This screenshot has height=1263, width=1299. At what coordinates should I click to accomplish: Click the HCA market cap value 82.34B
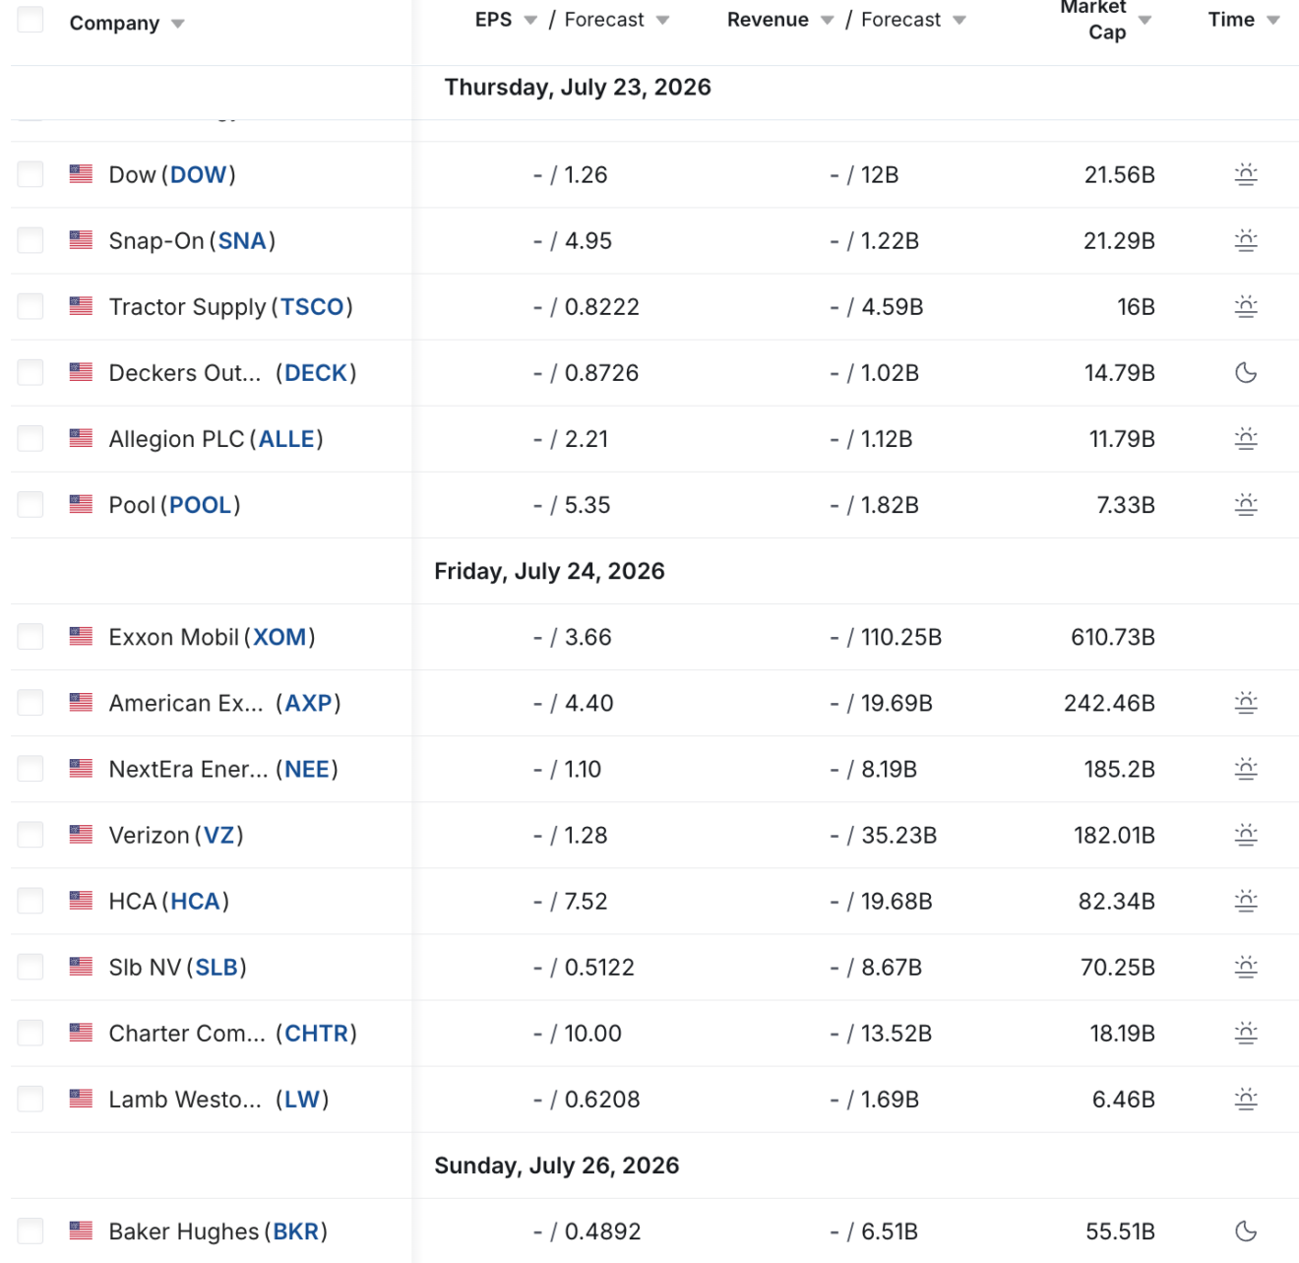click(1116, 902)
